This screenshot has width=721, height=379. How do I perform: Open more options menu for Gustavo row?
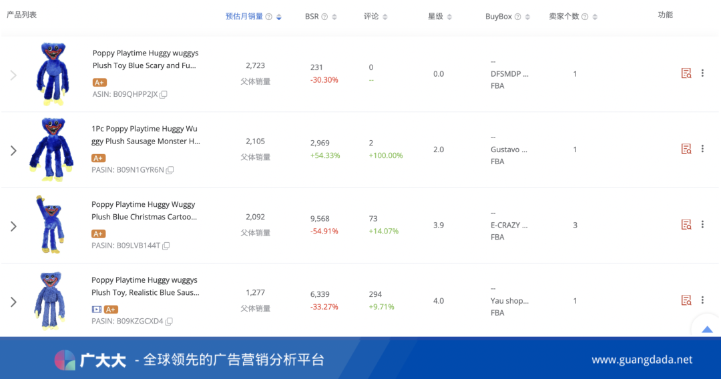(702, 149)
